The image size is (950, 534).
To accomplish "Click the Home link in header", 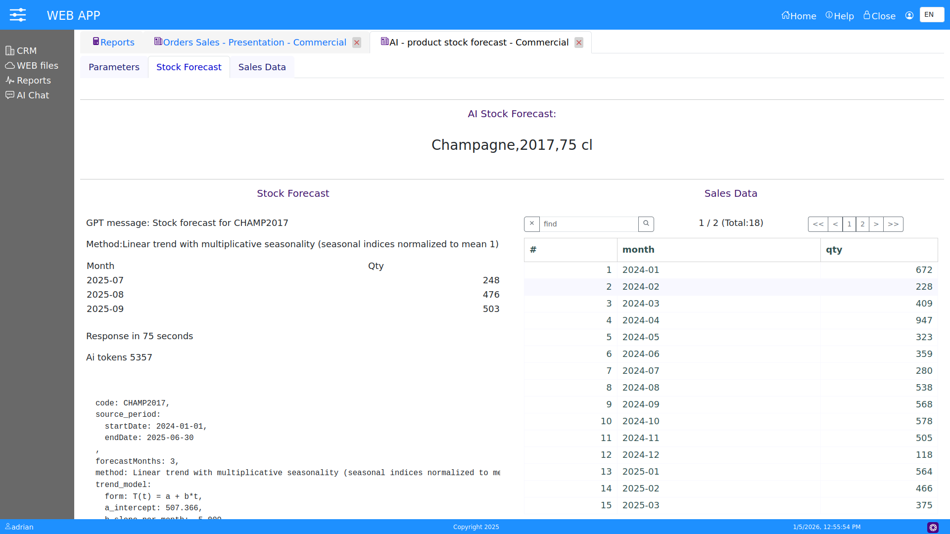I will point(799,16).
